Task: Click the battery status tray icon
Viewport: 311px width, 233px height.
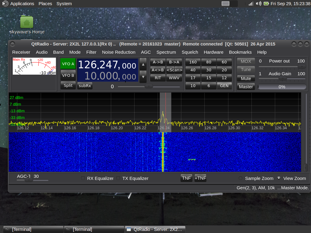Action: pyautogui.click(x=266, y=4)
